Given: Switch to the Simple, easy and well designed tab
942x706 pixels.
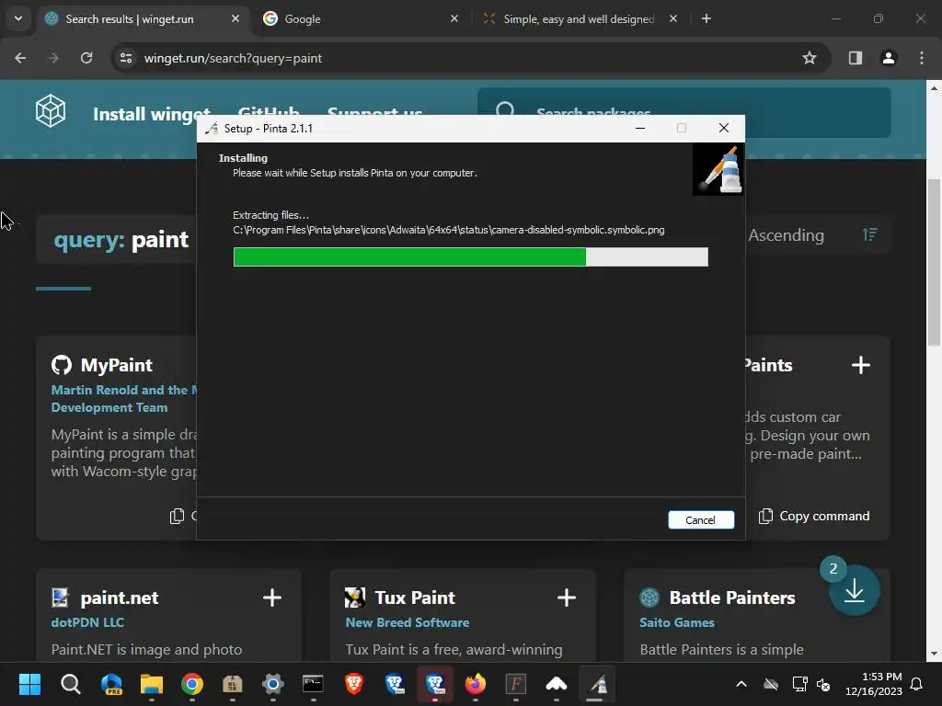Looking at the screenshot, I should coord(579,19).
